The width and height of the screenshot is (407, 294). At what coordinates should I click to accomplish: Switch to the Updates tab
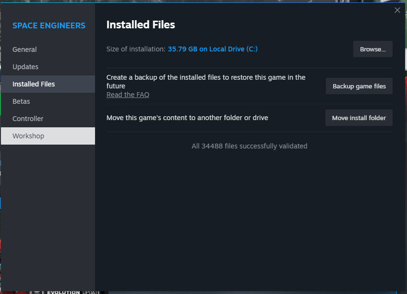(x=25, y=67)
